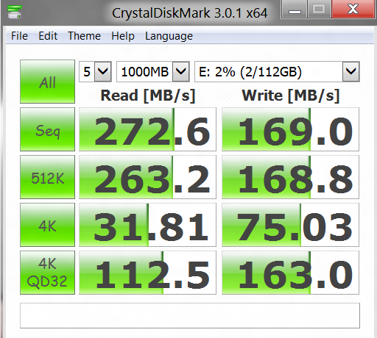Screen dimensions: 377x338
Task: Open the Theme menu
Action: (84, 36)
